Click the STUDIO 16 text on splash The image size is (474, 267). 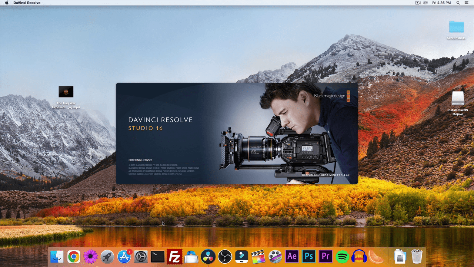[146, 128]
